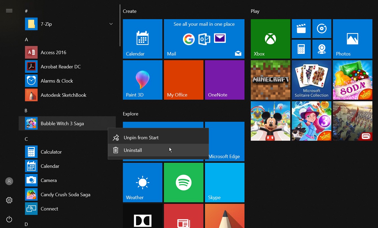The image size is (378, 228).
Task: Open Camera from the app list
Action: (x=67, y=180)
